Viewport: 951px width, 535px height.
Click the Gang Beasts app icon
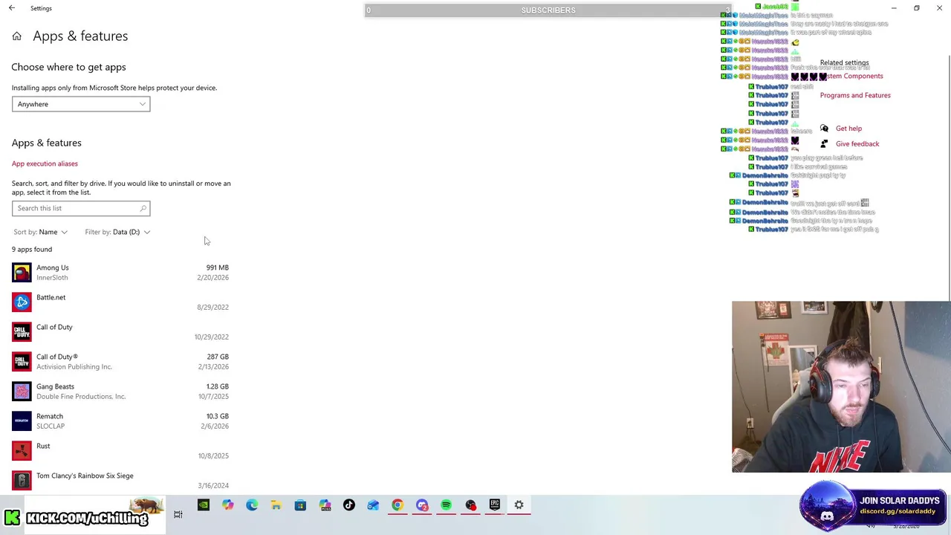pyautogui.click(x=22, y=392)
